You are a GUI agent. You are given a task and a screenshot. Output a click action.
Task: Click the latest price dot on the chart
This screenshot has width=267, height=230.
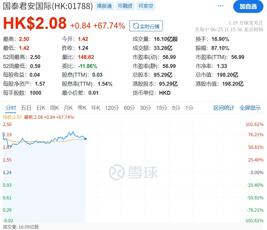click(x=85, y=139)
